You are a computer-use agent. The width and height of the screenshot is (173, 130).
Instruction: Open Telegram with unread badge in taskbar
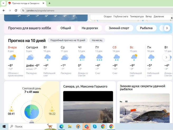tap(86, 127)
